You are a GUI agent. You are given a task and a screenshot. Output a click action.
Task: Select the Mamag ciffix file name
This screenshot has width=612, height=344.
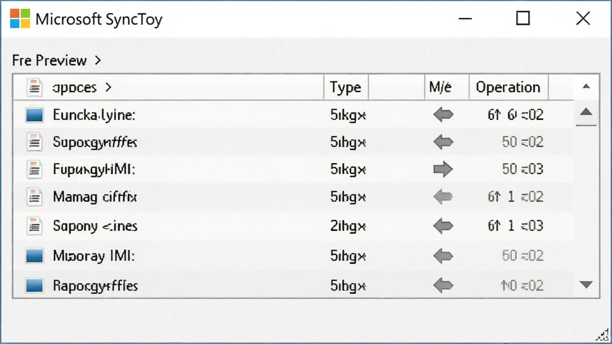(95, 197)
